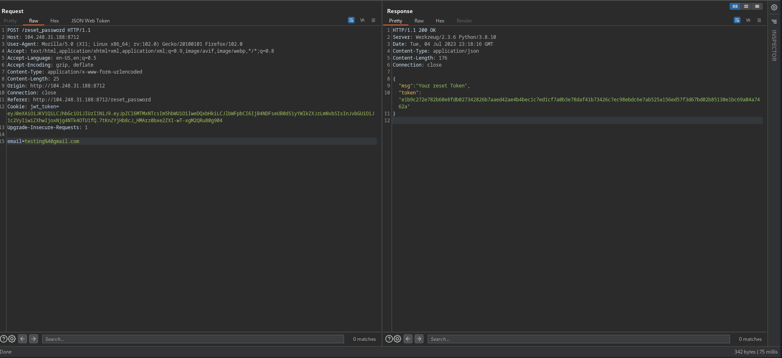The width and height of the screenshot is (782, 358).
Task: Open Response search help icon
Action: pos(389,339)
